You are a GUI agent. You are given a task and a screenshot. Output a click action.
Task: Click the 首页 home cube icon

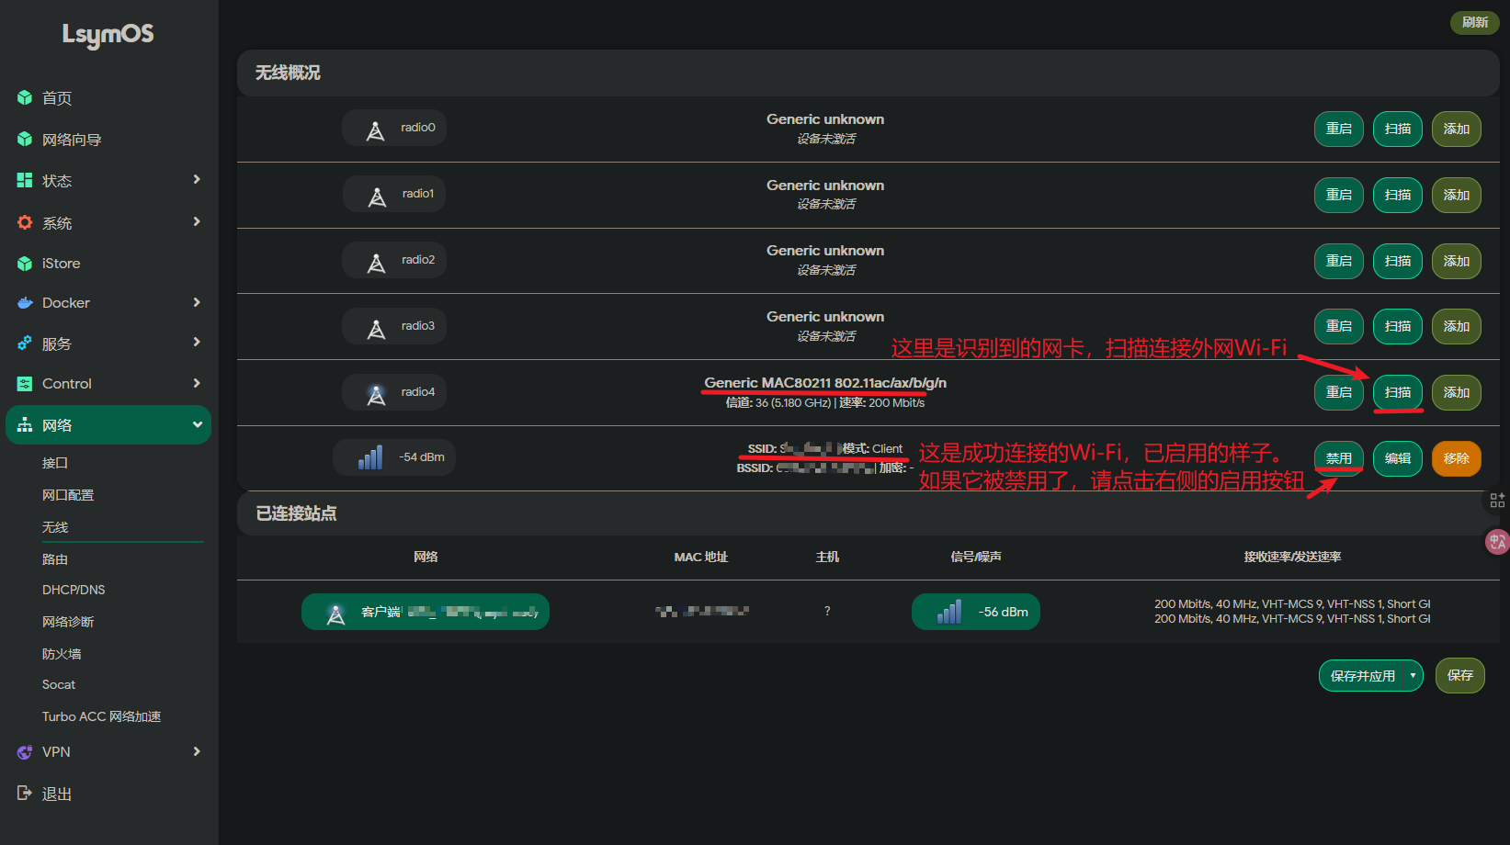(x=25, y=97)
